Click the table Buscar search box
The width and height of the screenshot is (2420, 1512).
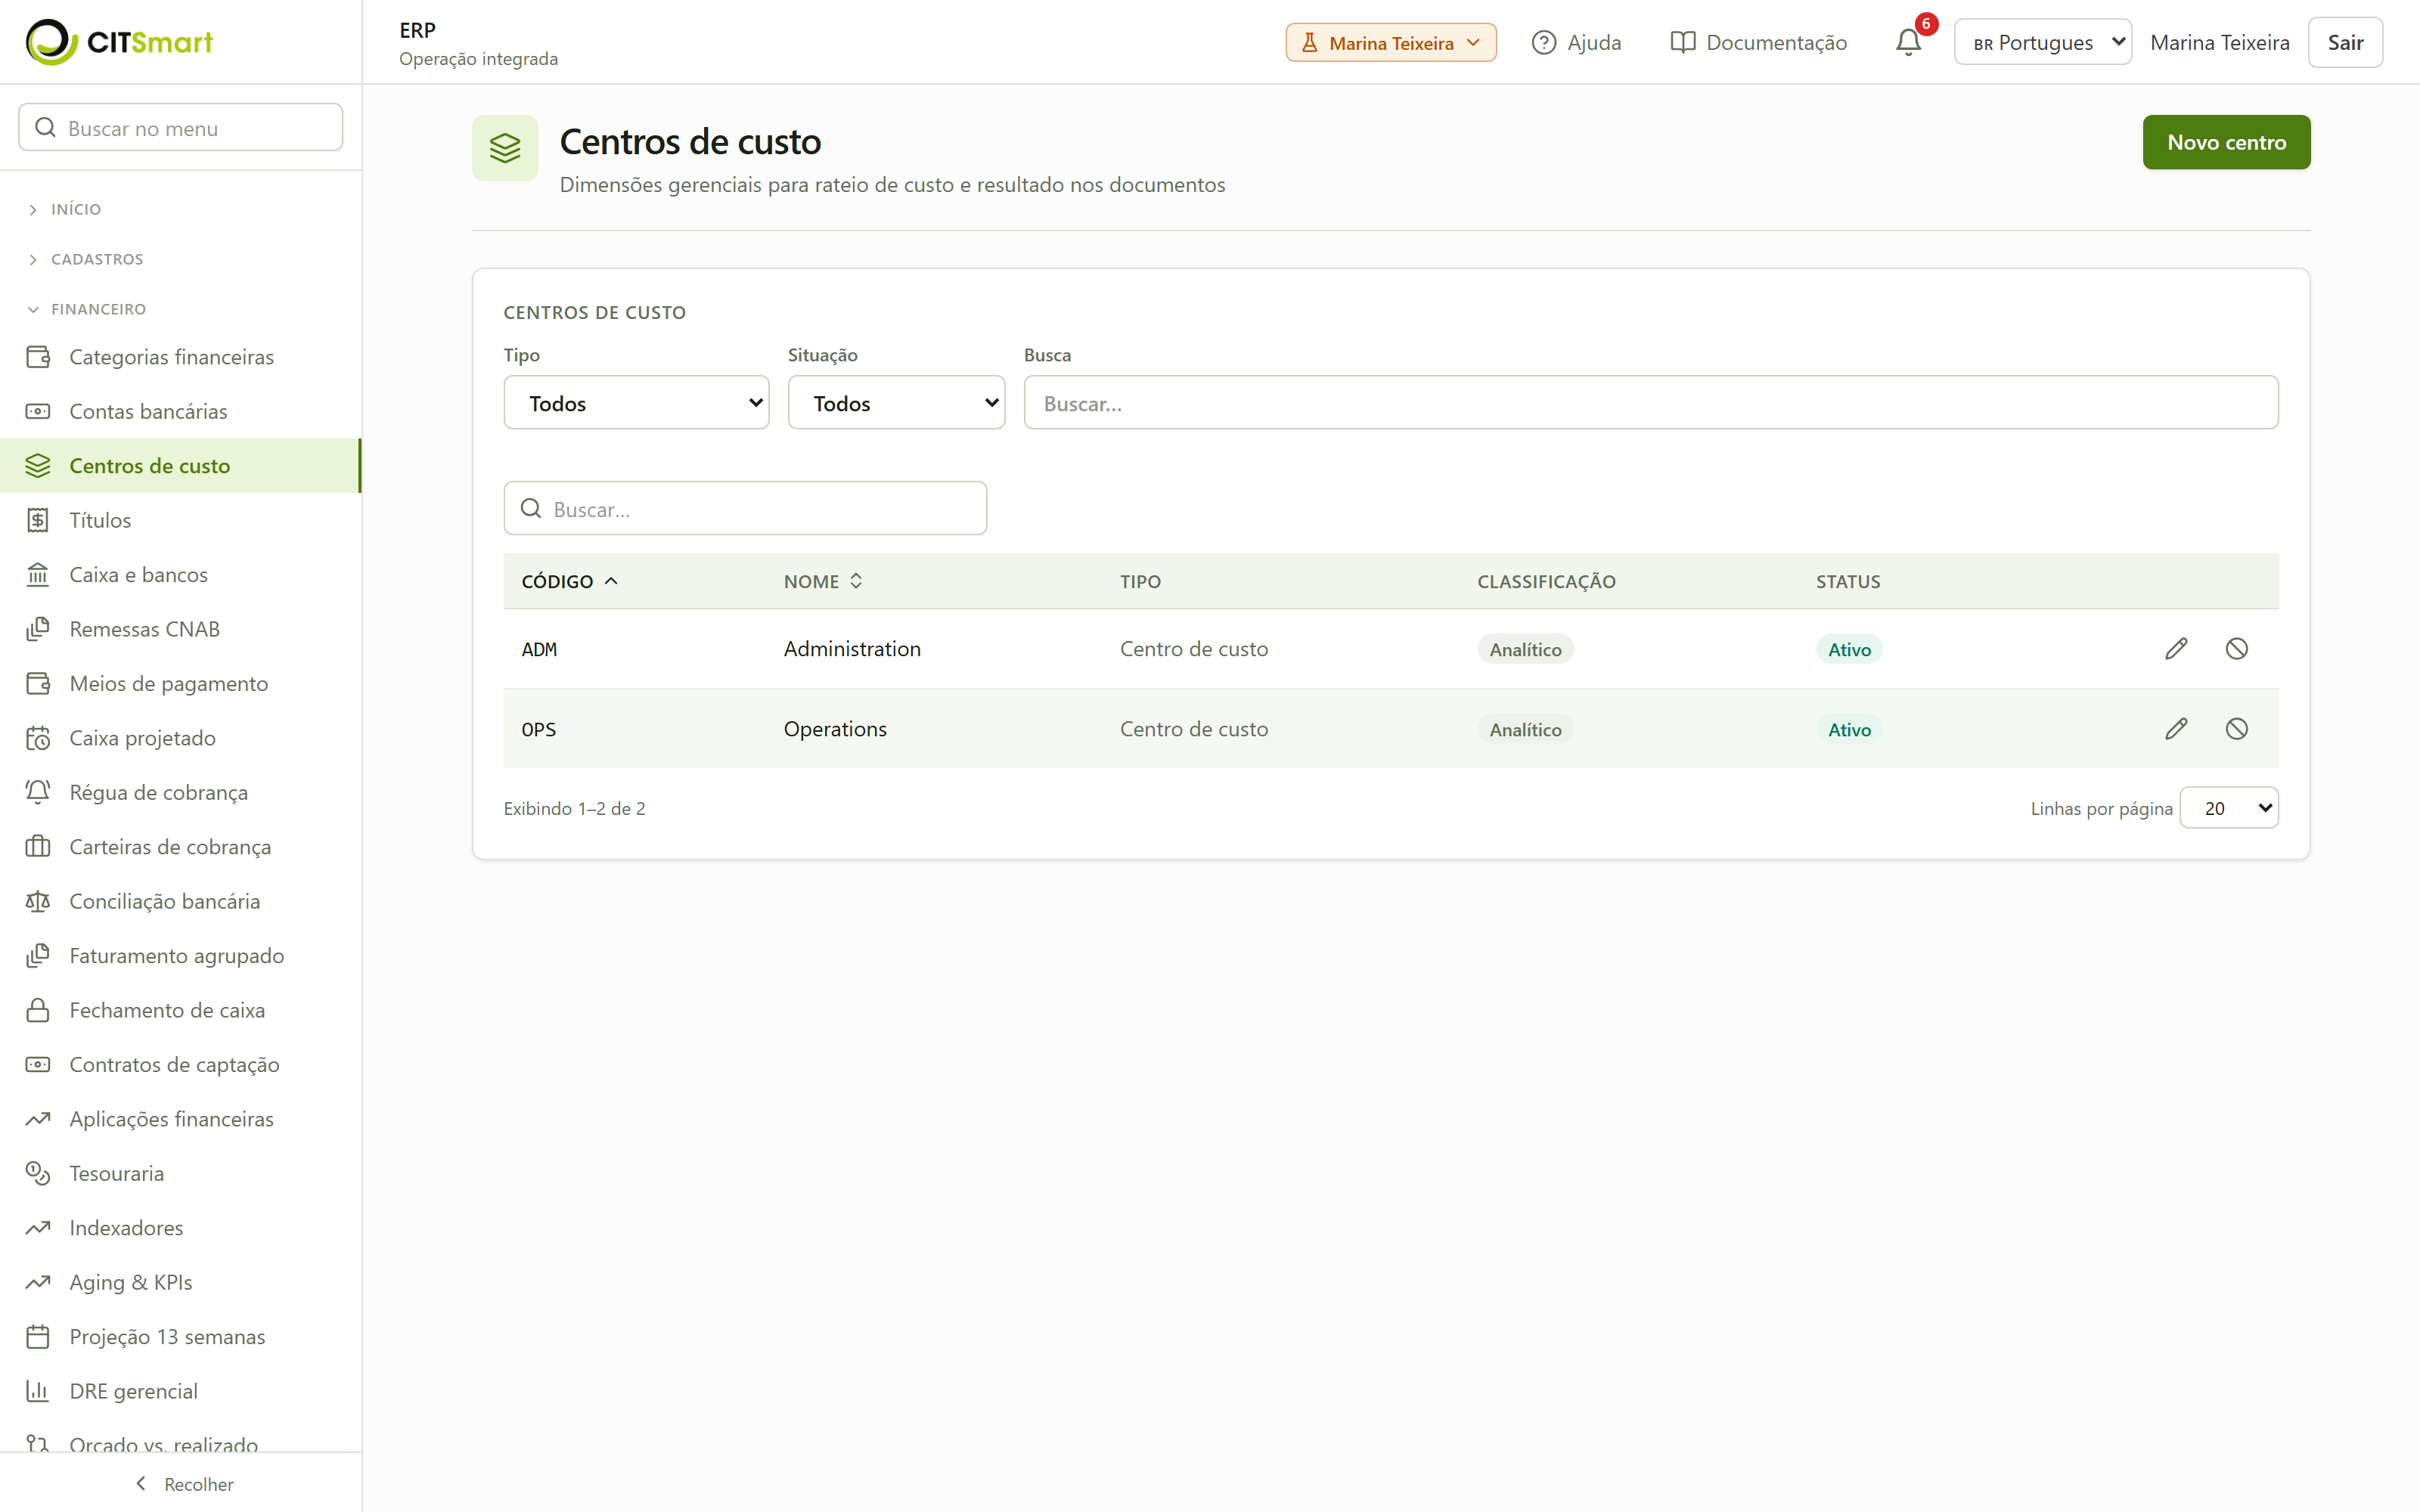click(x=745, y=508)
